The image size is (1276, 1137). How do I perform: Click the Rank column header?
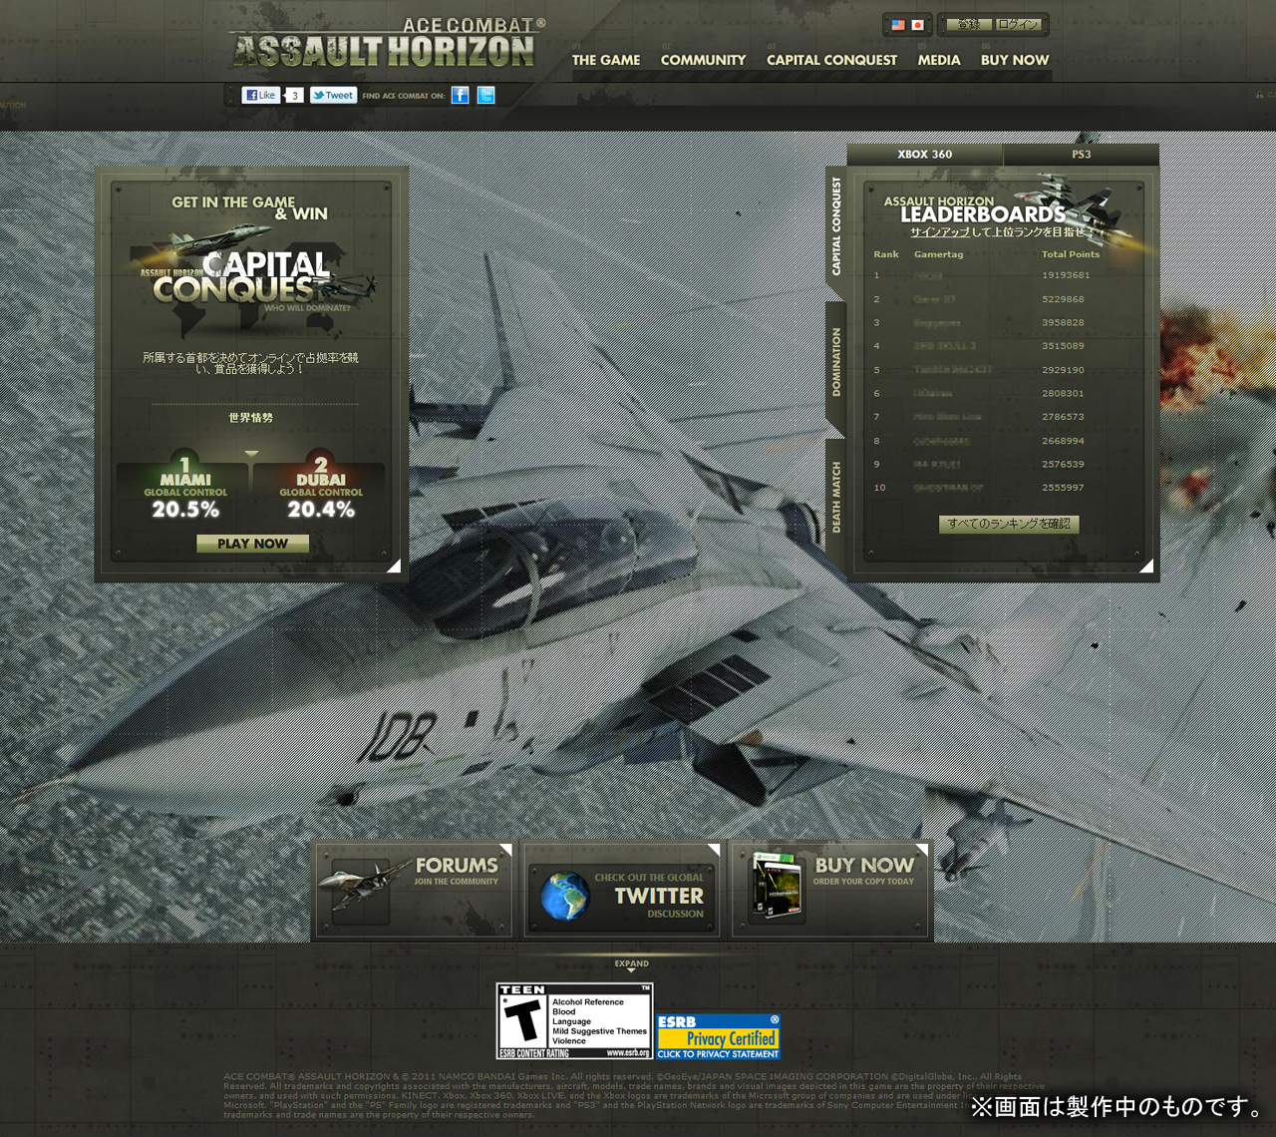pyautogui.click(x=886, y=254)
